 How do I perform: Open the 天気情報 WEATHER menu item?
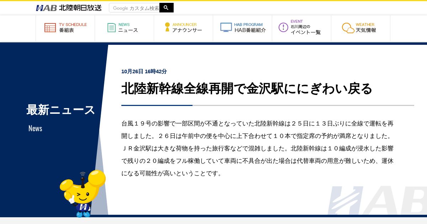click(x=361, y=28)
